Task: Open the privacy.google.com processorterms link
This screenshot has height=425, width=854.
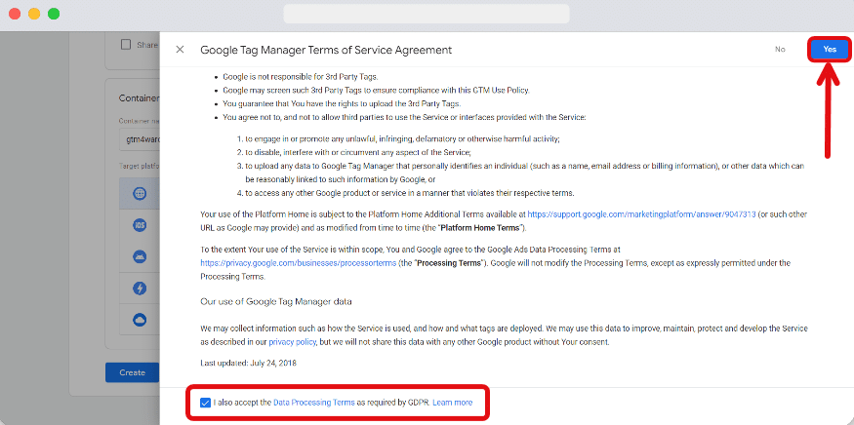Action: (x=298, y=263)
